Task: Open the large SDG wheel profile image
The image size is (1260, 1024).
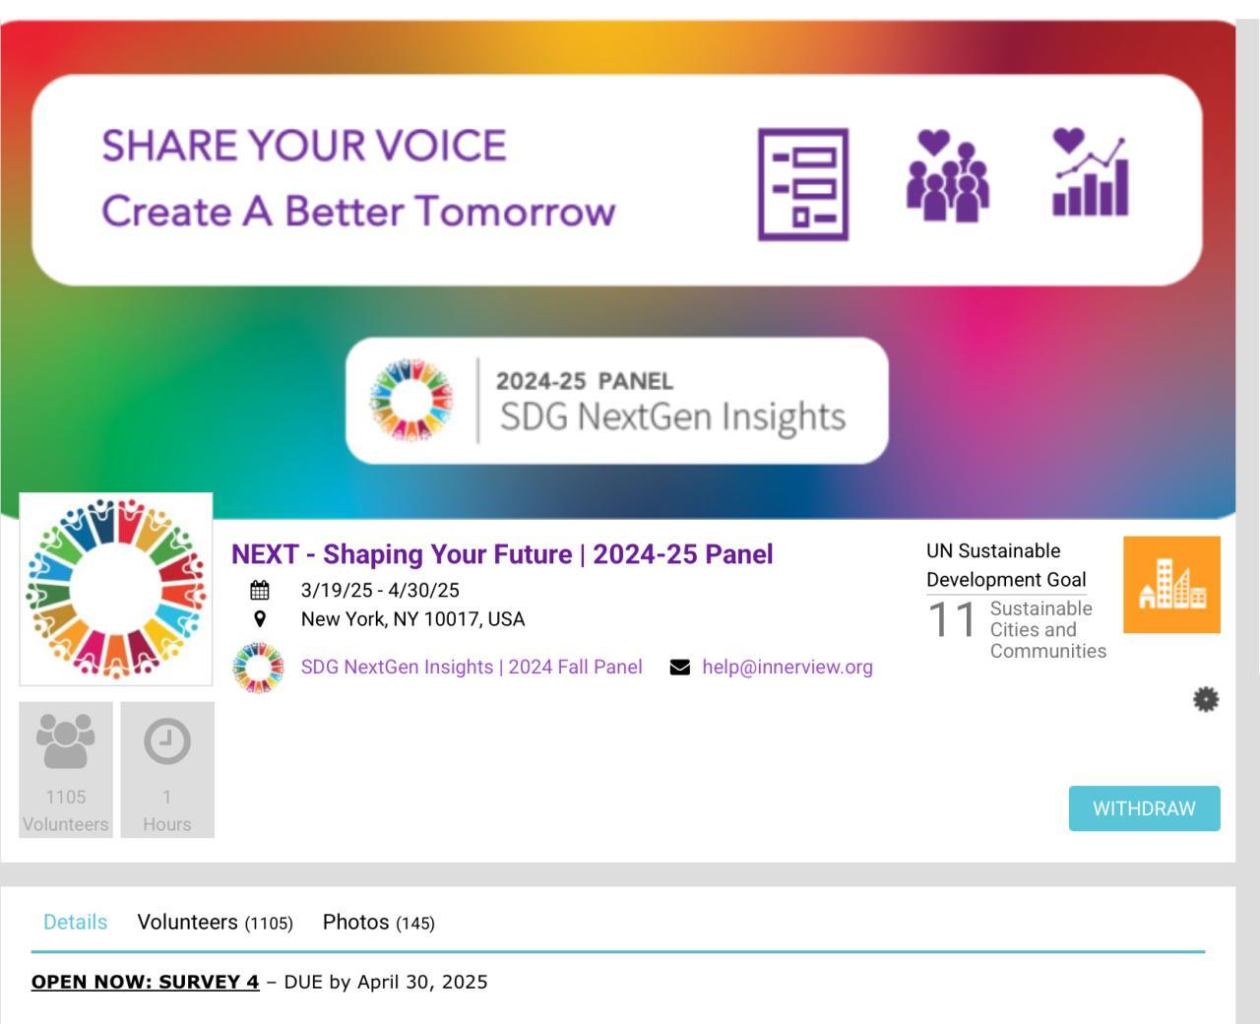Action: (x=116, y=589)
